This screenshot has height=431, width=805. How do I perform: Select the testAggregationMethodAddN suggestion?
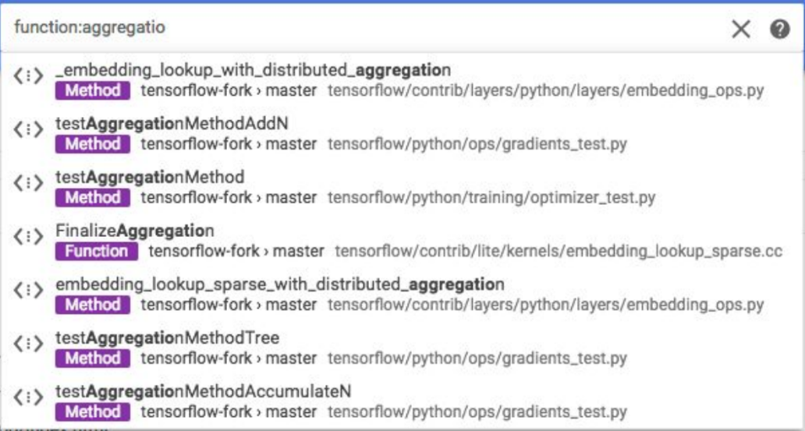coord(172,123)
